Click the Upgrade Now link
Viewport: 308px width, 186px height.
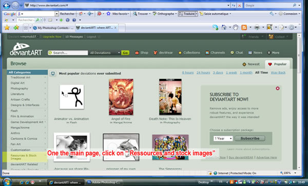[x=52, y=37]
